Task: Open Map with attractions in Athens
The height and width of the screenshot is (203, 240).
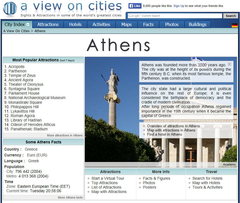Action: (x=171, y=130)
